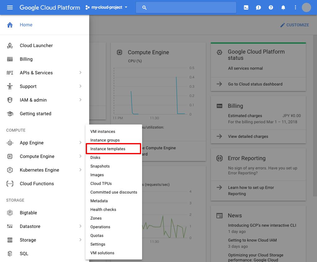Select Instance templates from the submenu
317x262 pixels.
coord(114,149)
